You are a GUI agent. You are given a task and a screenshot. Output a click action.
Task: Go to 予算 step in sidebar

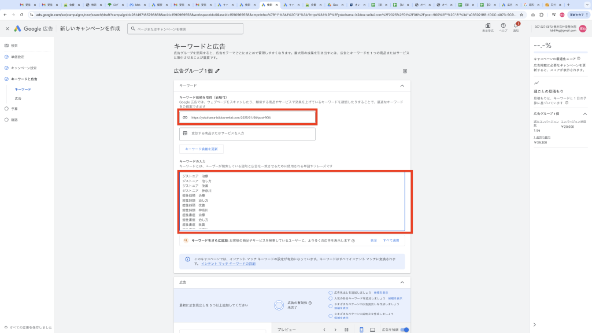point(14,108)
